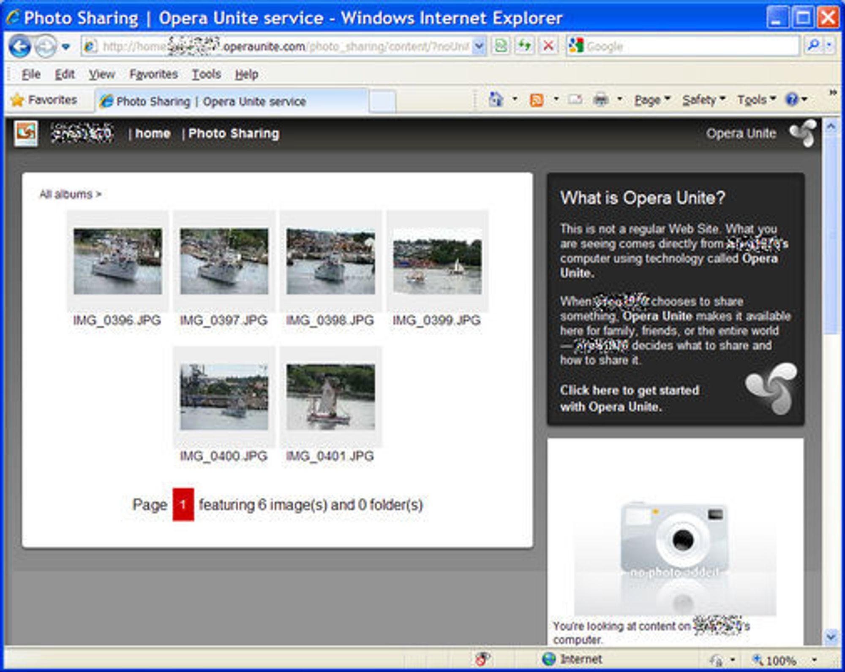Click the Forward navigation arrow

[46, 46]
